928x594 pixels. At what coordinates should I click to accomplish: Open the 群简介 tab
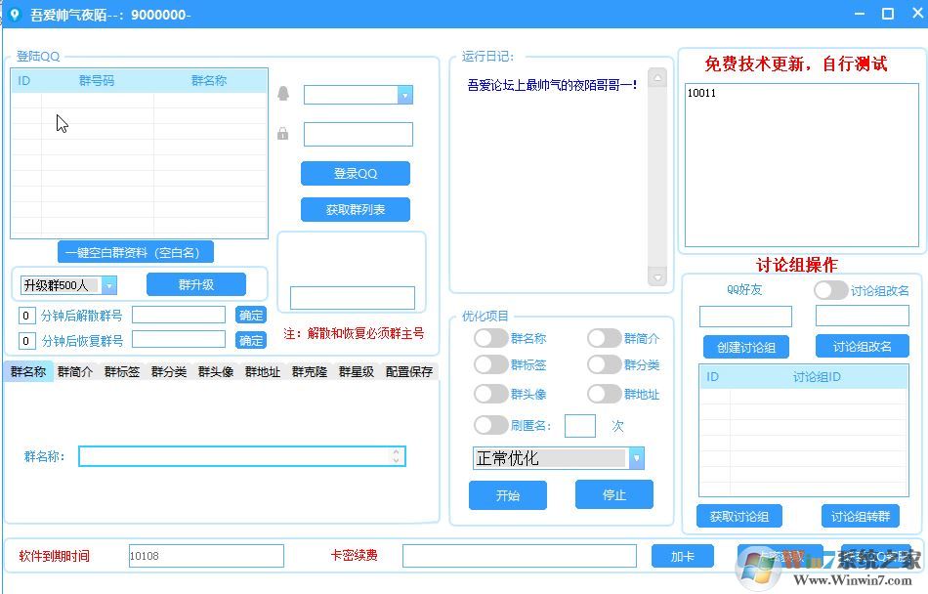click(73, 371)
